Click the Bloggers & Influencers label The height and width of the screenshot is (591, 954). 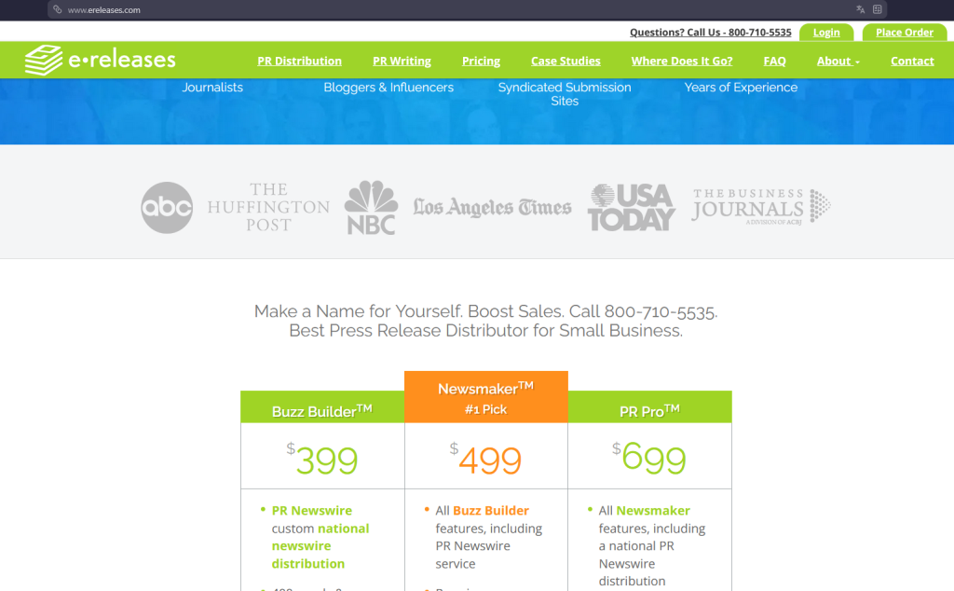tap(388, 87)
